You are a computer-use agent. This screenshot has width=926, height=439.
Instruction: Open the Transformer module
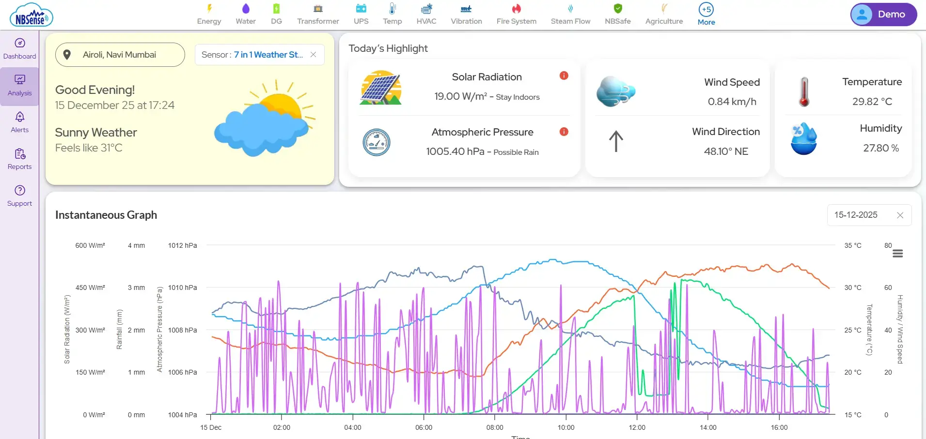point(318,13)
